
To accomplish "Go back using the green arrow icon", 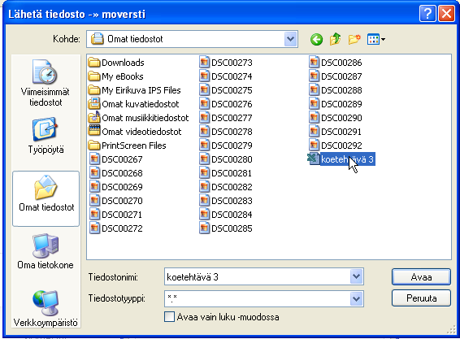I will click(x=316, y=39).
